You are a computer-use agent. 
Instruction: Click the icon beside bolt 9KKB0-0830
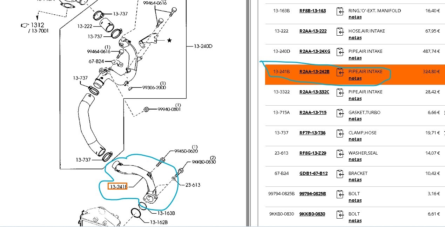(340, 214)
